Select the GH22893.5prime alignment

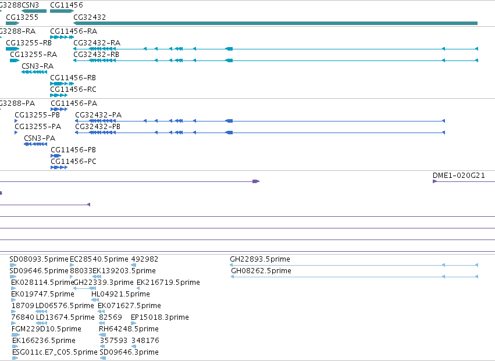[354, 265]
